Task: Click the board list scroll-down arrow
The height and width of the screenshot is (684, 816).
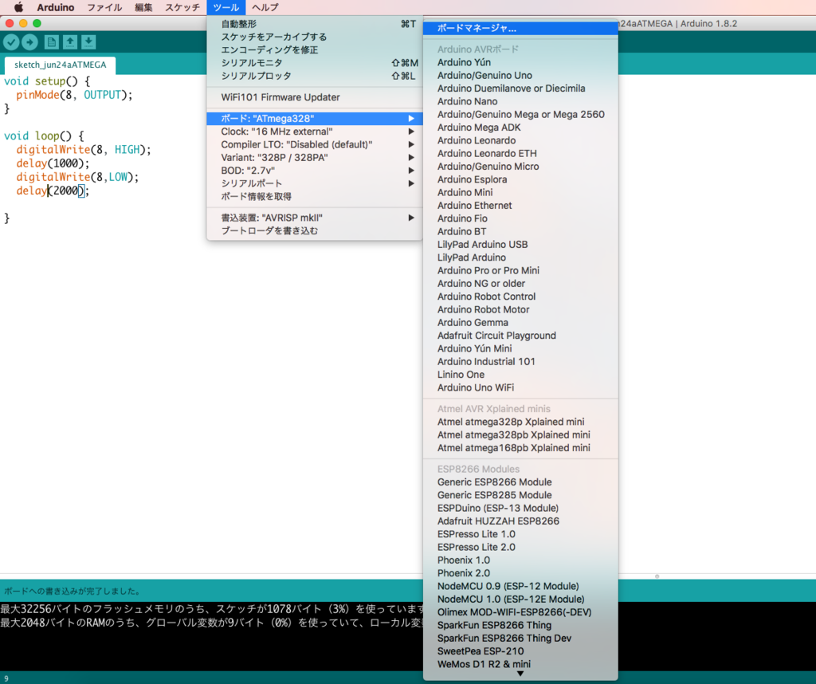Action: [x=520, y=674]
